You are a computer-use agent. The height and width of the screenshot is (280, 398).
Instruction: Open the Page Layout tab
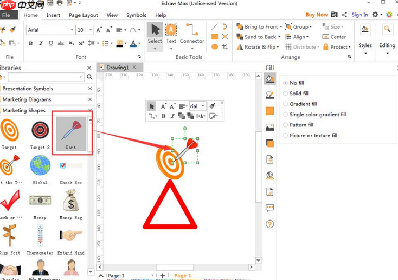tap(84, 15)
